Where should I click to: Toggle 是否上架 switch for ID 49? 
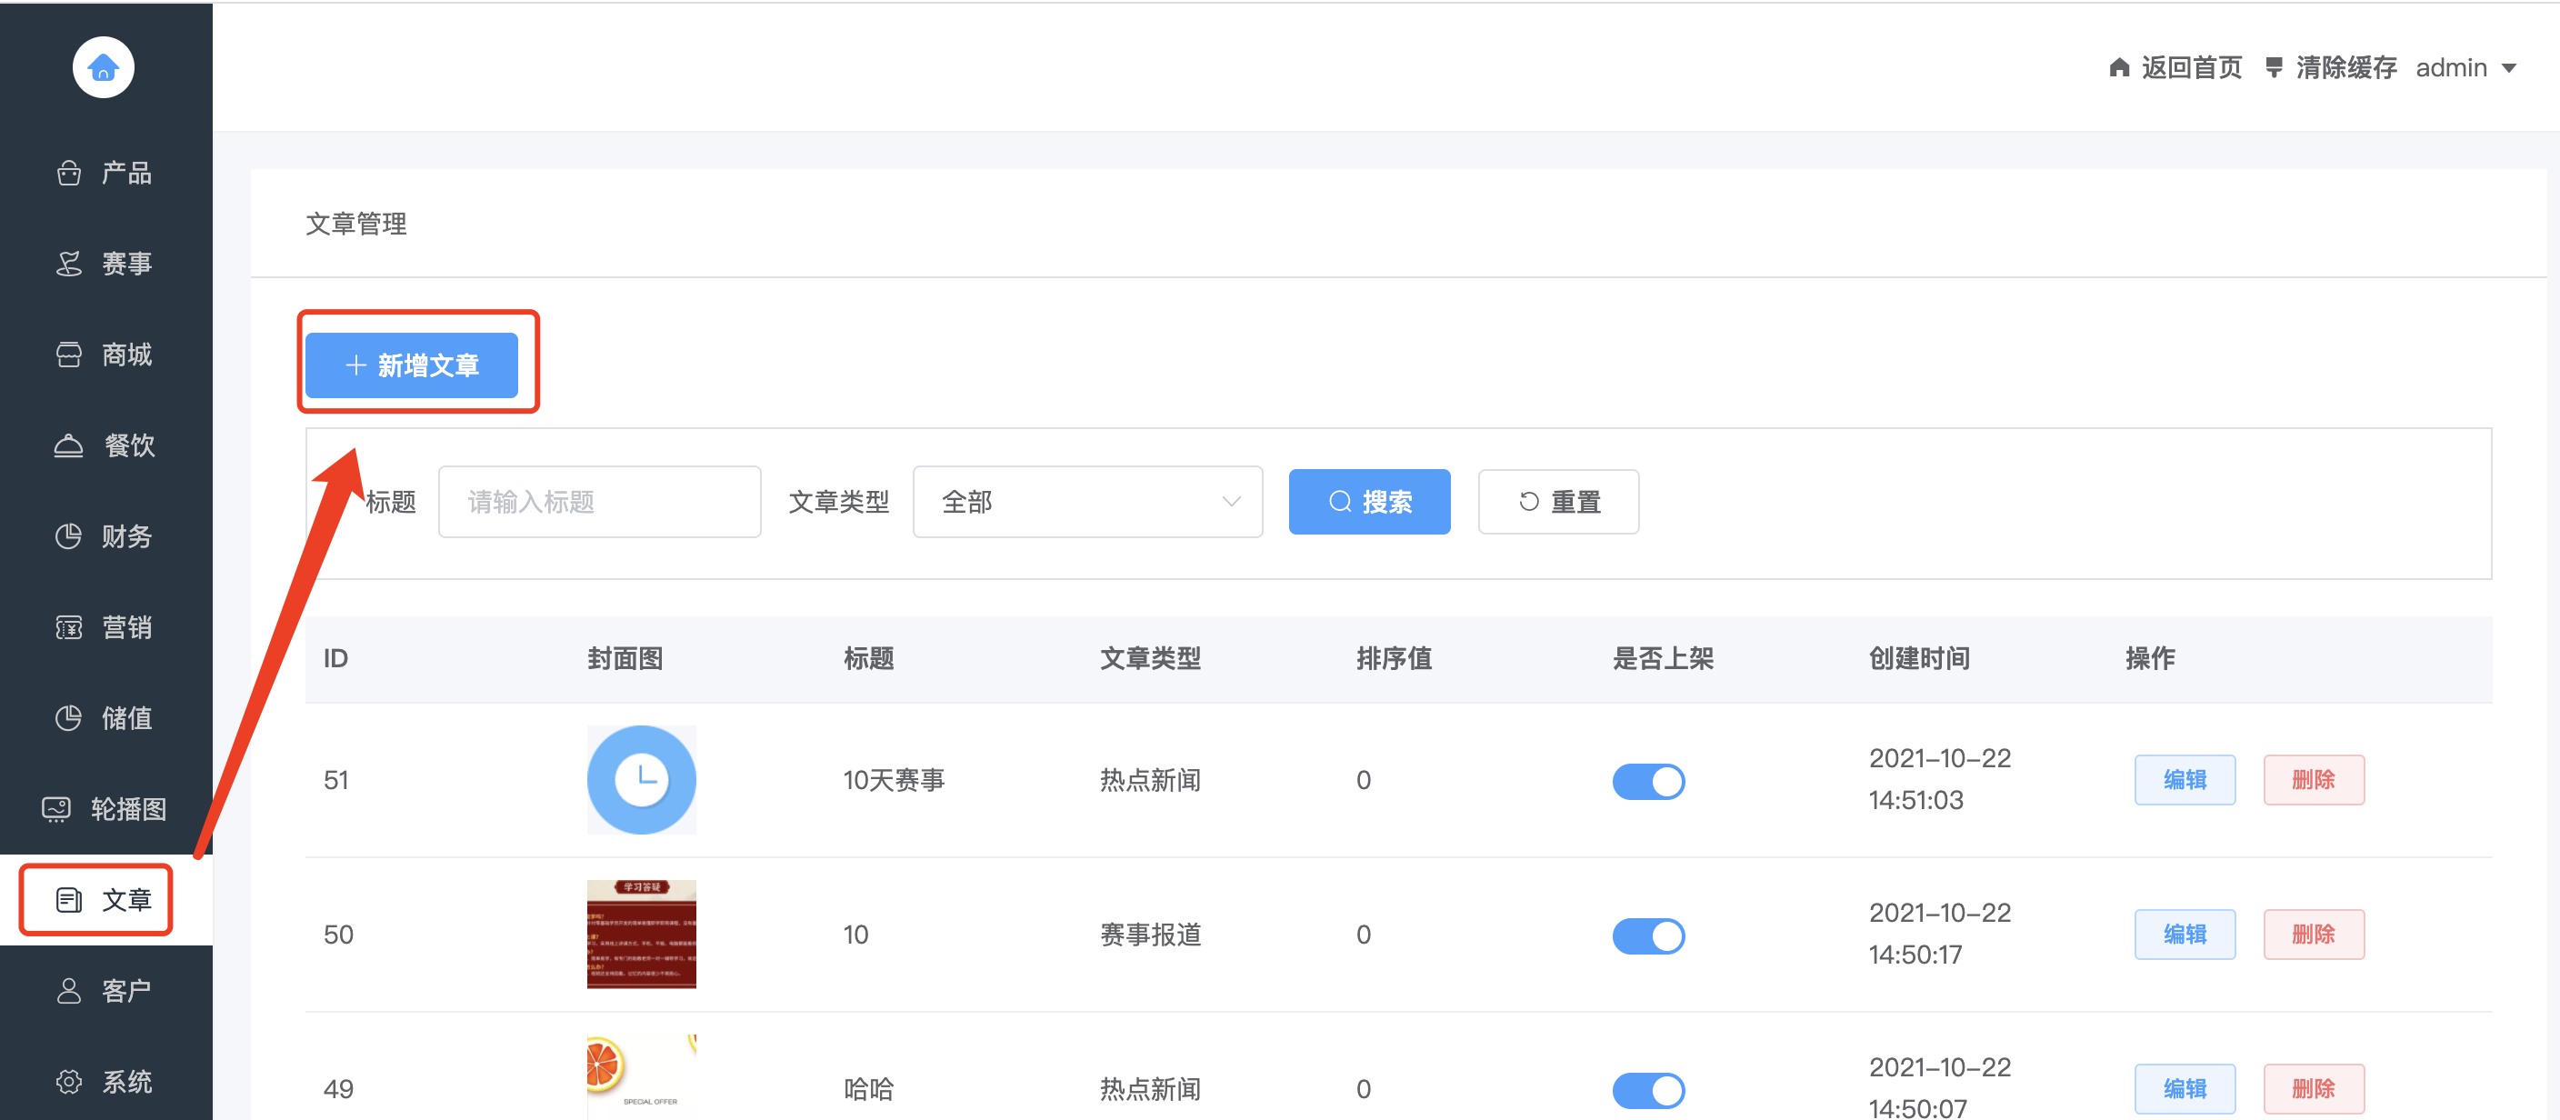tap(1649, 1090)
